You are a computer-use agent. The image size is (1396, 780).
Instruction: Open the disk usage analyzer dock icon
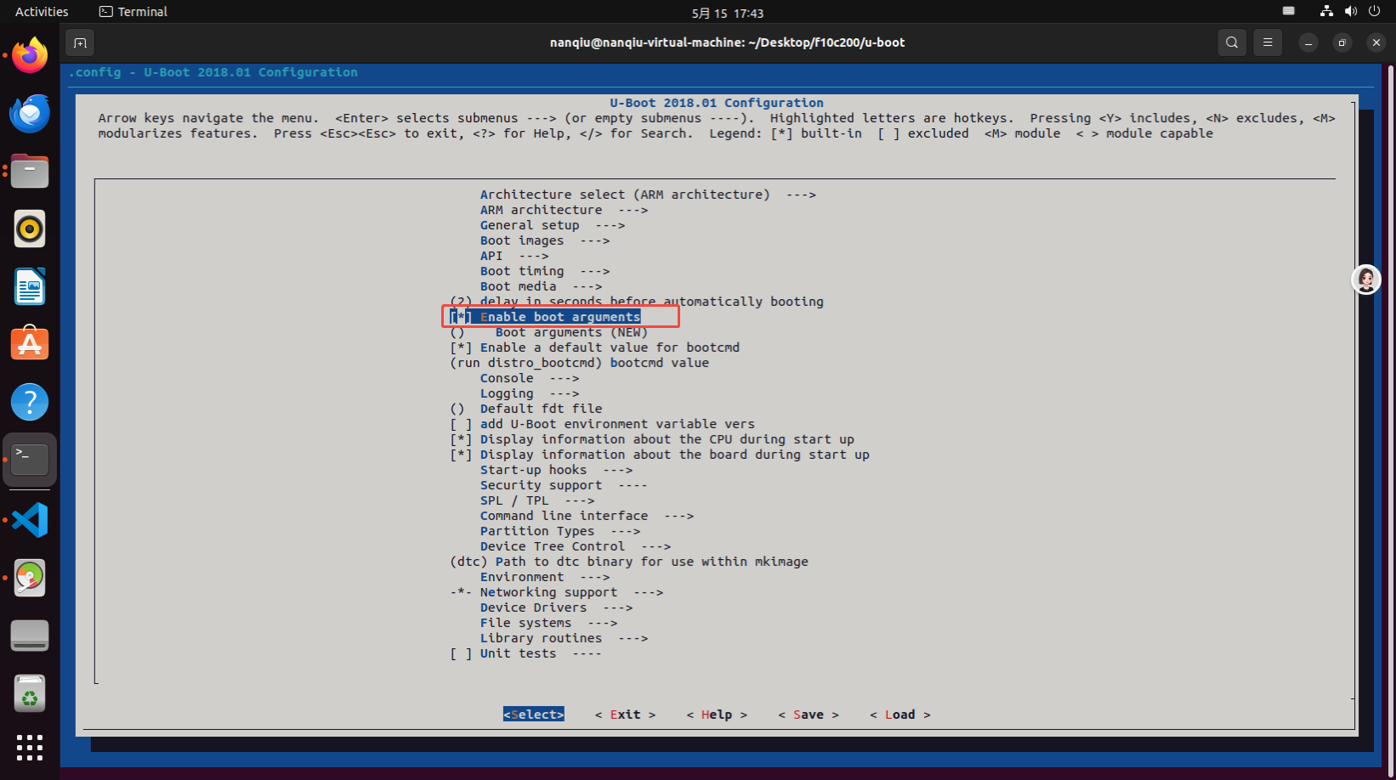(30, 578)
